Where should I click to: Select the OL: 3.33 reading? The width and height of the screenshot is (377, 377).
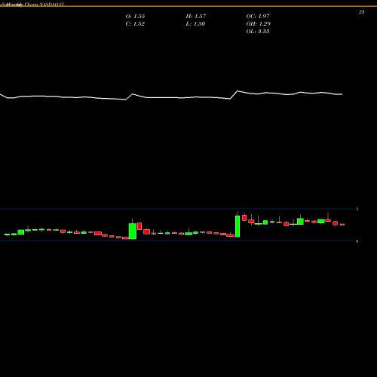pyautogui.click(x=258, y=32)
